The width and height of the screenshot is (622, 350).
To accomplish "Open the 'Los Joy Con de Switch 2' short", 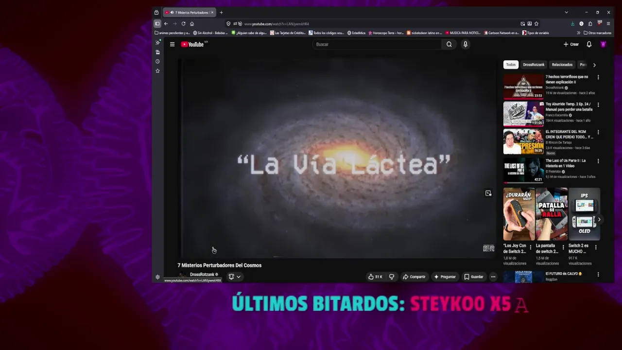I will pyautogui.click(x=519, y=214).
